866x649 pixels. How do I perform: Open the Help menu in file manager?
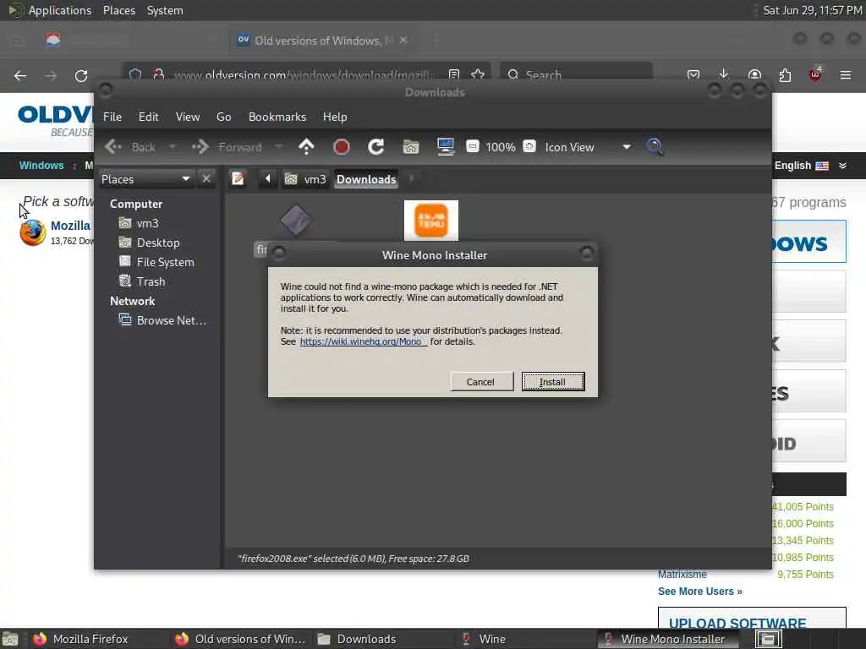click(335, 117)
